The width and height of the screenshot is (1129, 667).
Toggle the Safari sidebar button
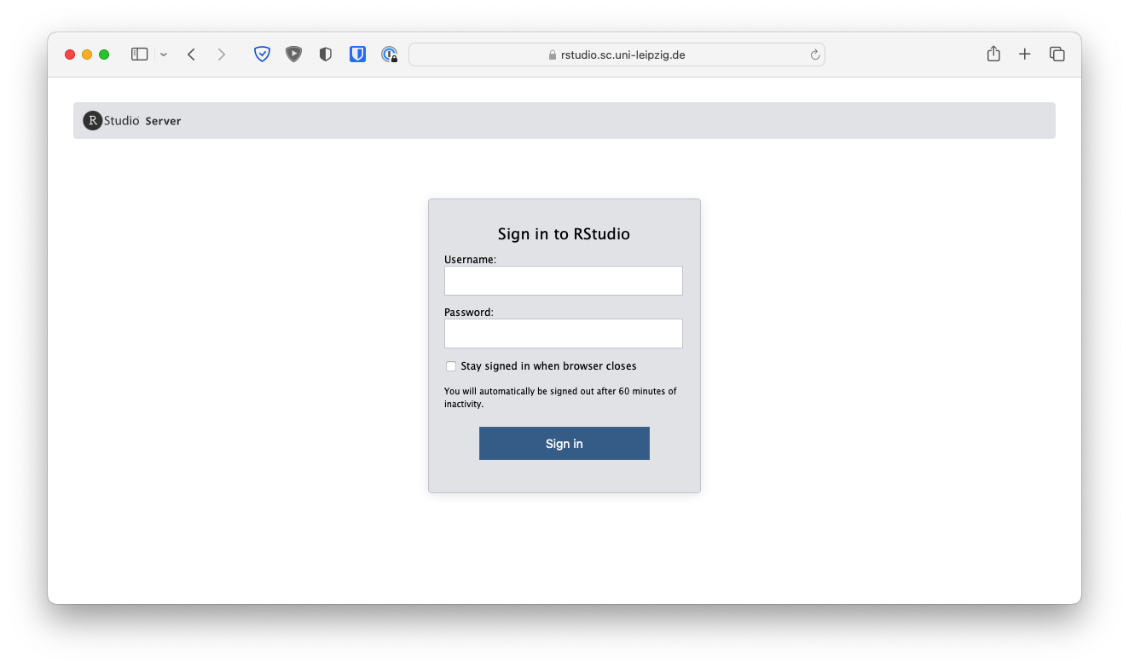pos(139,55)
